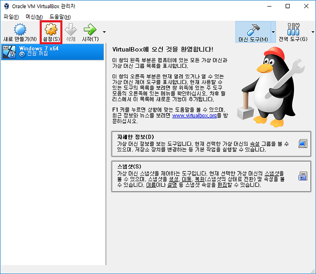Select the Windows 7 x64 virtual machine
The height and width of the screenshot is (274, 316).
(x=52, y=52)
